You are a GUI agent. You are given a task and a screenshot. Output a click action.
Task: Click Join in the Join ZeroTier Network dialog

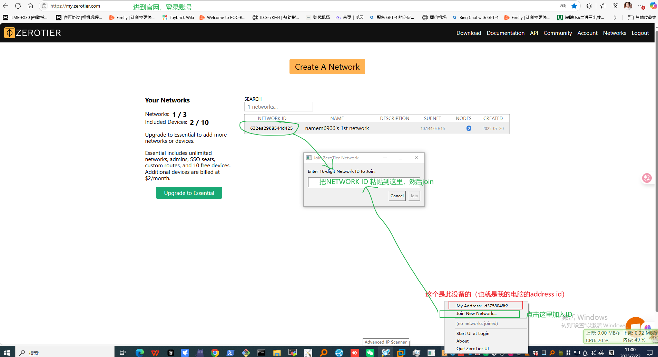coord(414,196)
